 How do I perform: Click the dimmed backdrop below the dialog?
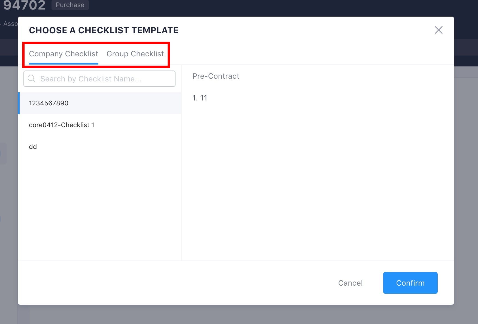[x=239, y=314]
